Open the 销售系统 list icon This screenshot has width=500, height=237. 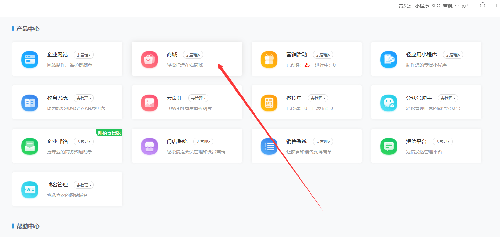[269, 146]
